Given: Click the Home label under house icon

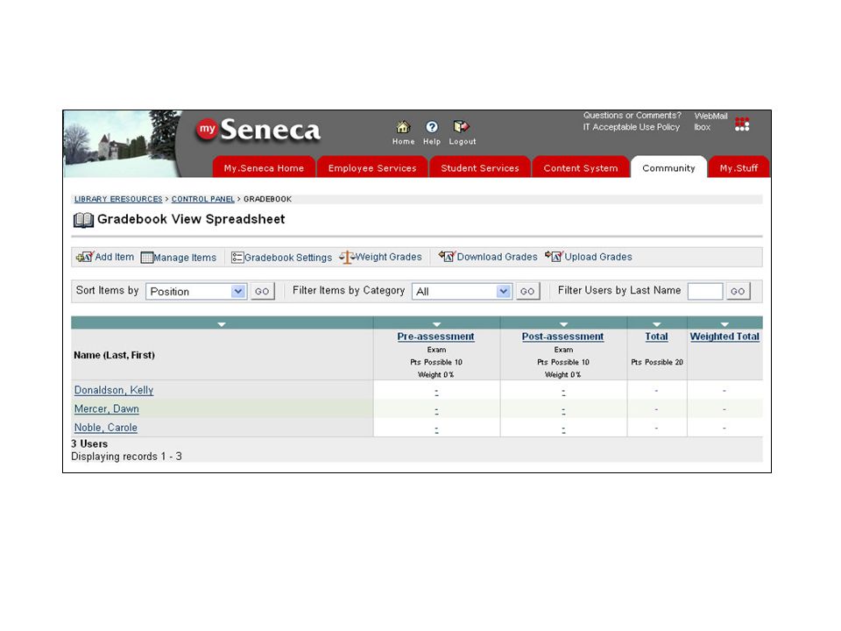Looking at the screenshot, I should tap(403, 142).
